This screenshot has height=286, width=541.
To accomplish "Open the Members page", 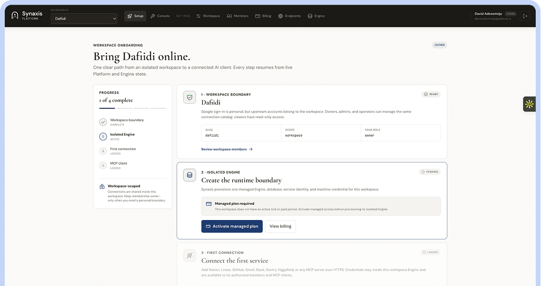I will 238,16.
